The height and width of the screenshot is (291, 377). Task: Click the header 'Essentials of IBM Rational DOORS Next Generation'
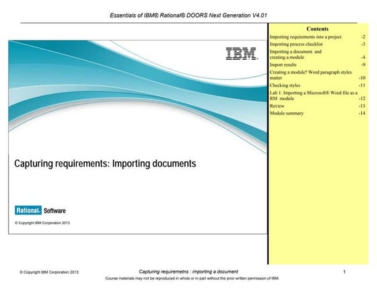(x=188, y=15)
